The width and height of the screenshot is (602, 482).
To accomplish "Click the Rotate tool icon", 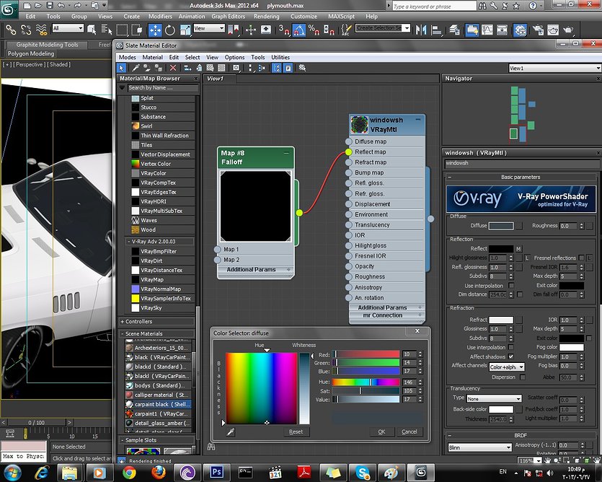I will (171, 30).
